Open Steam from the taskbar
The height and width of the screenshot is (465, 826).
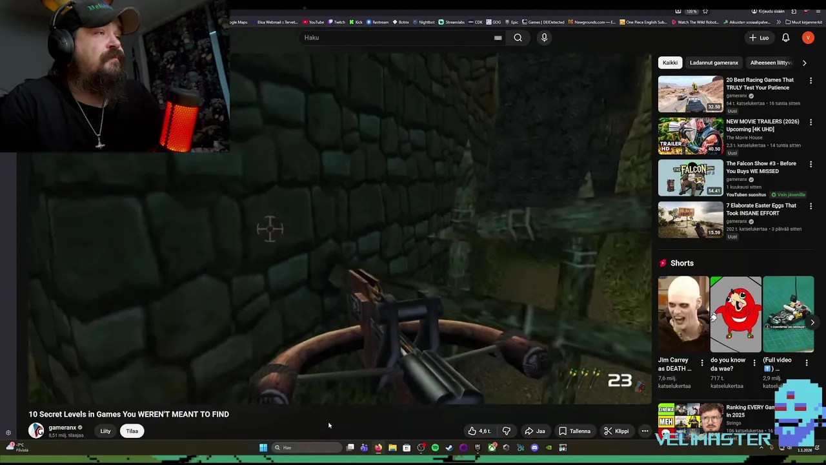449,448
